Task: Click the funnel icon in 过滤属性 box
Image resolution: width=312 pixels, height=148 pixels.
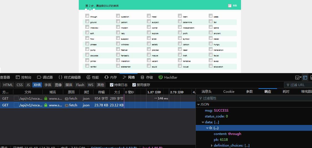Action: [201, 98]
